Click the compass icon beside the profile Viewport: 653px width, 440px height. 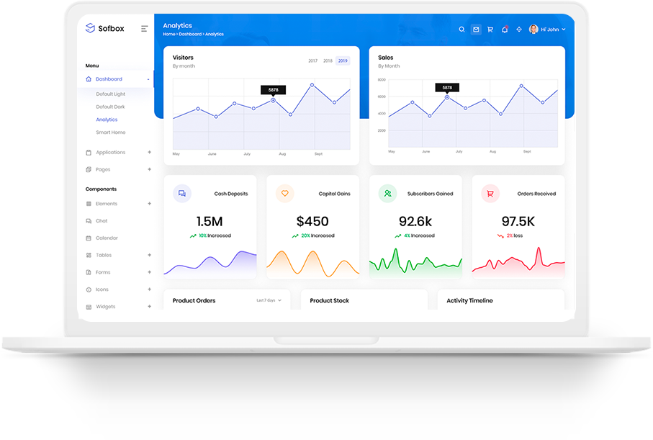(x=519, y=30)
